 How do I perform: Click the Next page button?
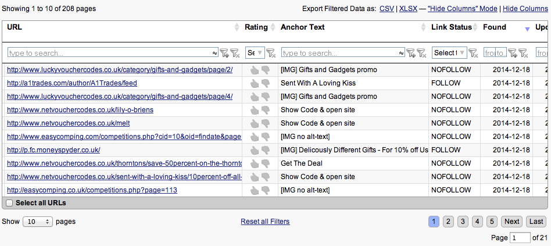[511, 222]
